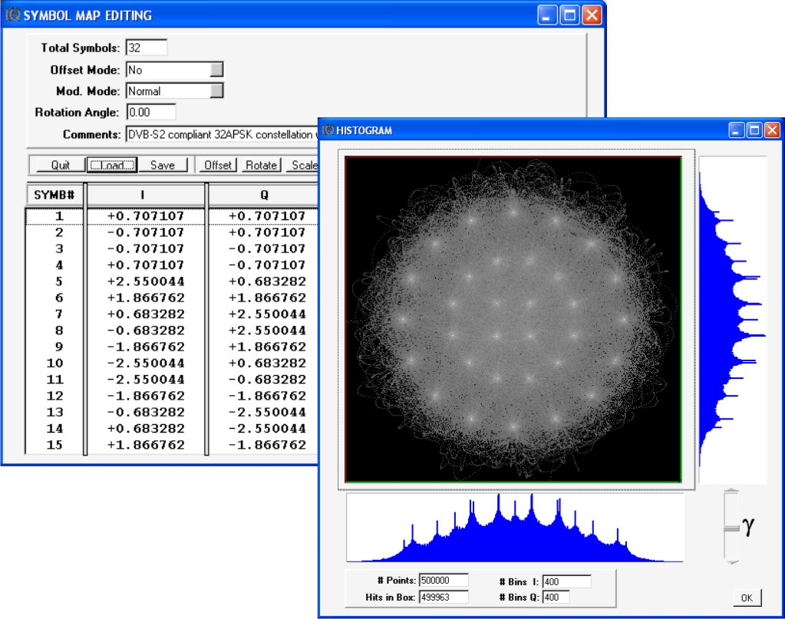The width and height of the screenshot is (785, 619).
Task: Maximize the Histogram window
Action: click(754, 130)
